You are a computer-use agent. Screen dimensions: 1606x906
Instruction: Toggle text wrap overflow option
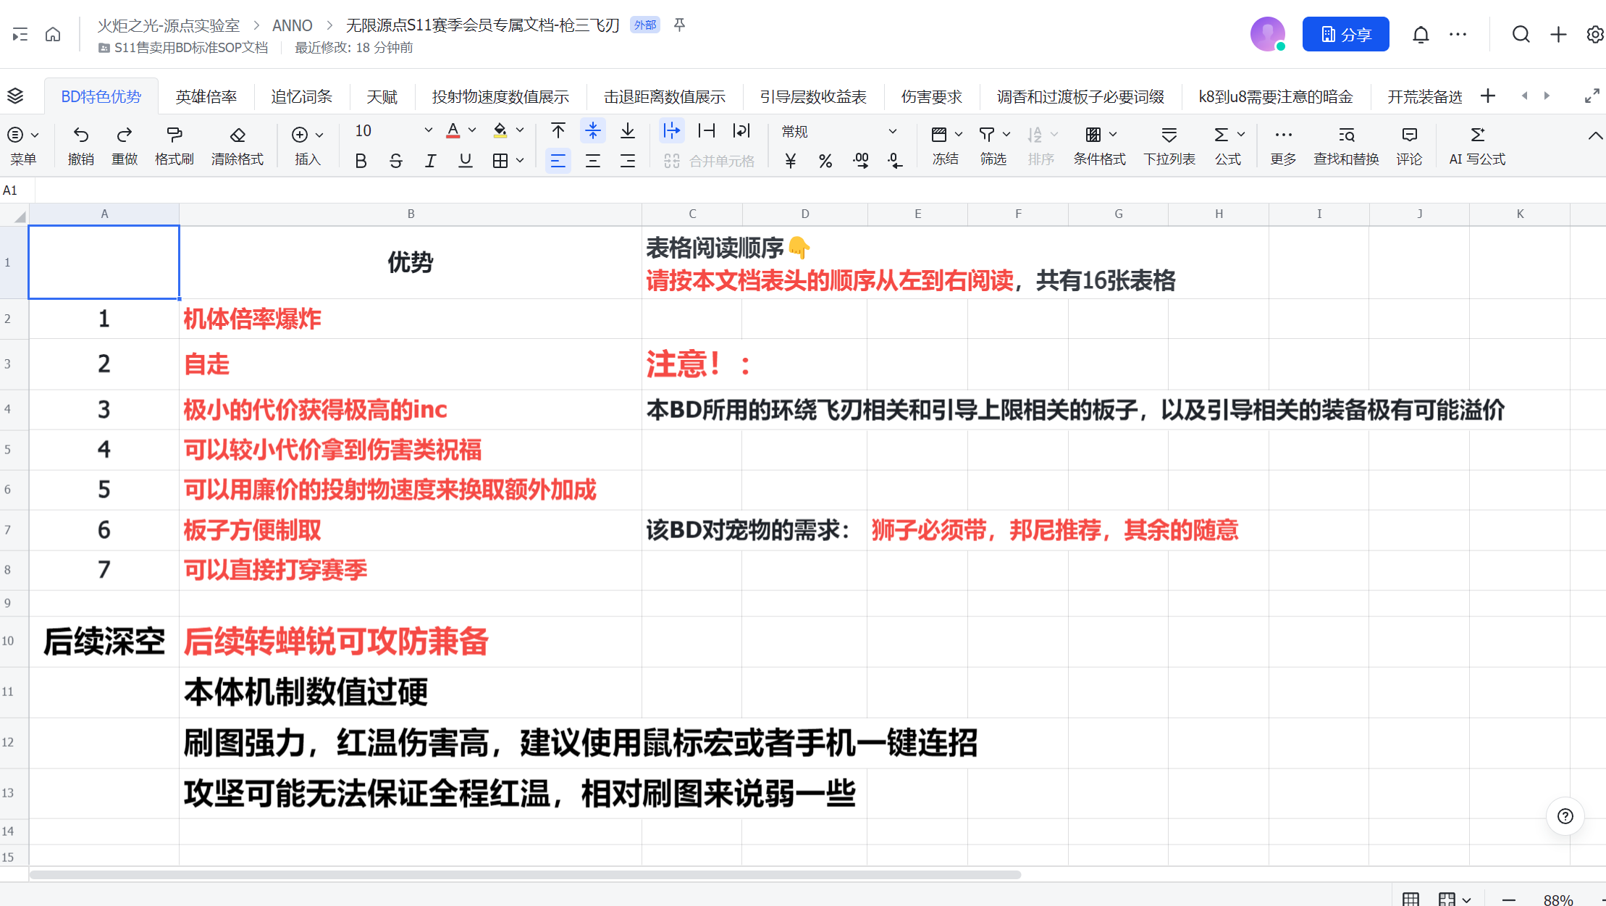click(x=672, y=131)
